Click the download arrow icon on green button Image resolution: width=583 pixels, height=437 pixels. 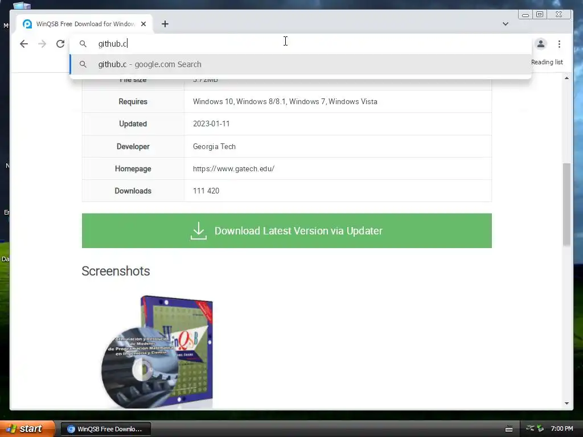(199, 231)
